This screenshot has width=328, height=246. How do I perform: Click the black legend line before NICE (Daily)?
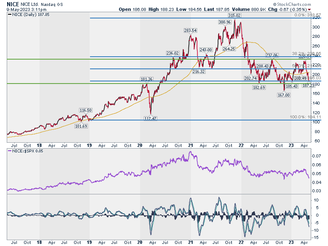coord(10,15)
